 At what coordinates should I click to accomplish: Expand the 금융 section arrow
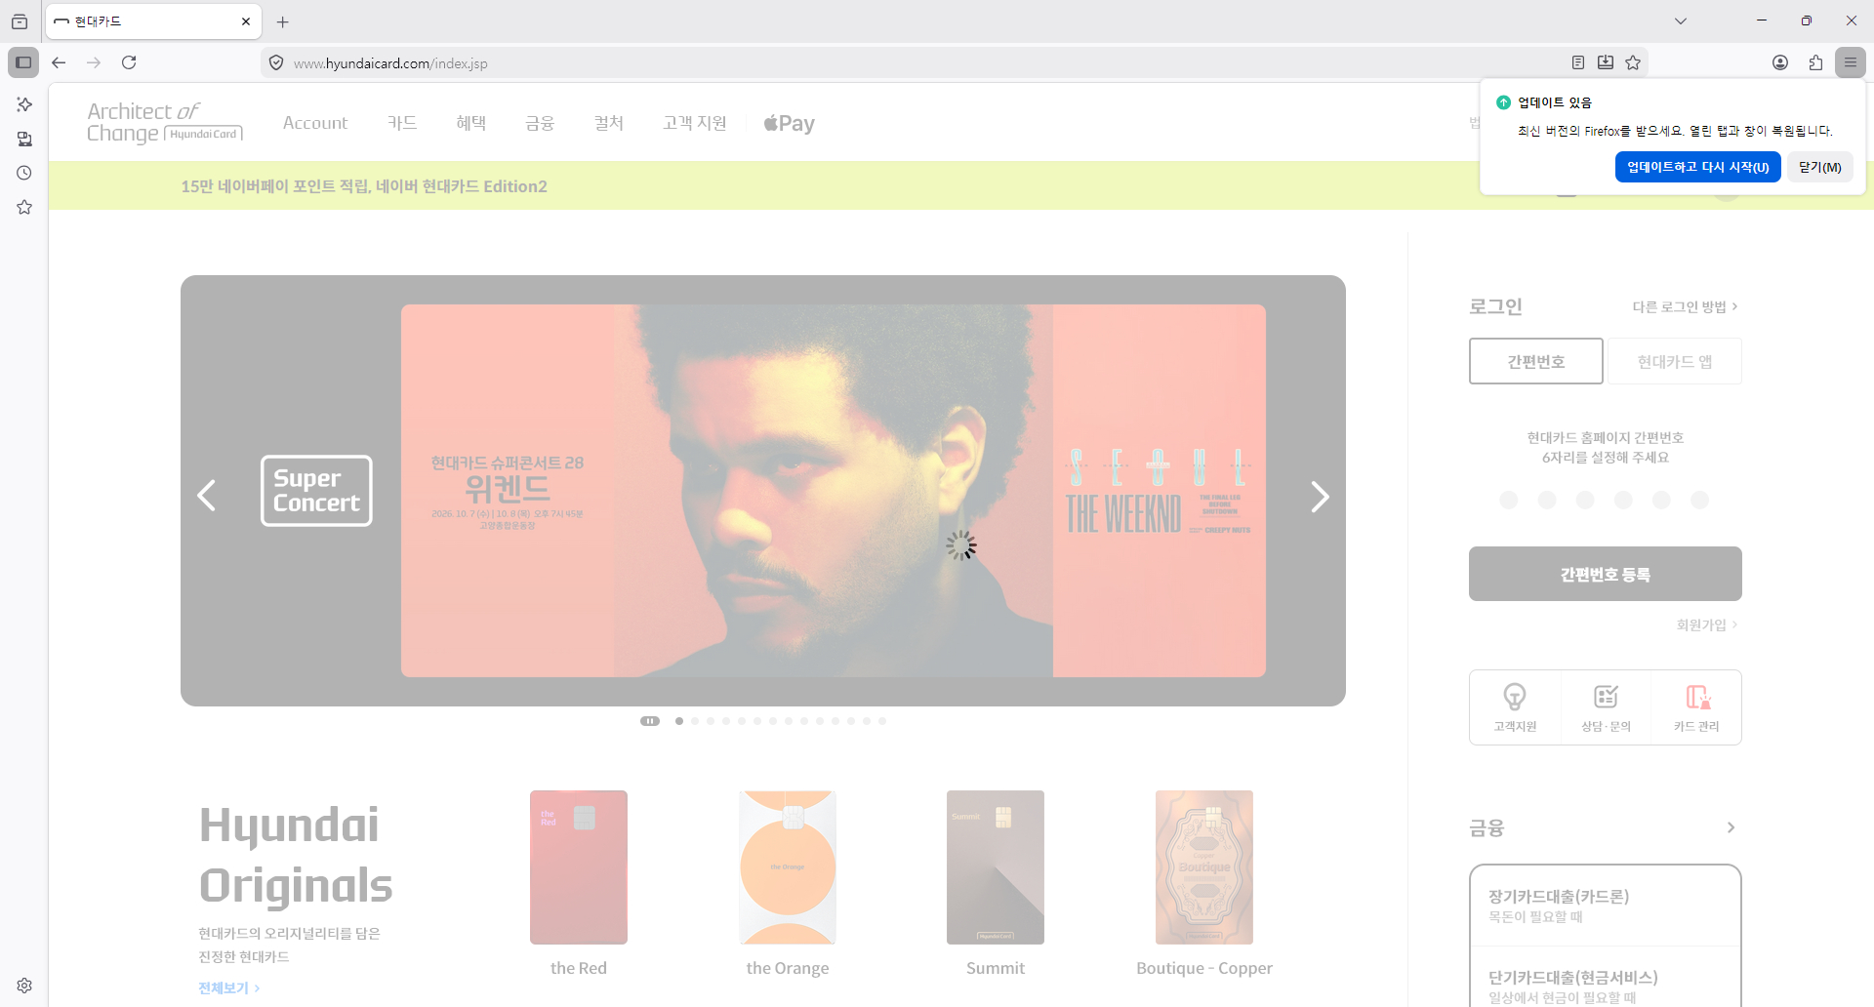(1731, 827)
